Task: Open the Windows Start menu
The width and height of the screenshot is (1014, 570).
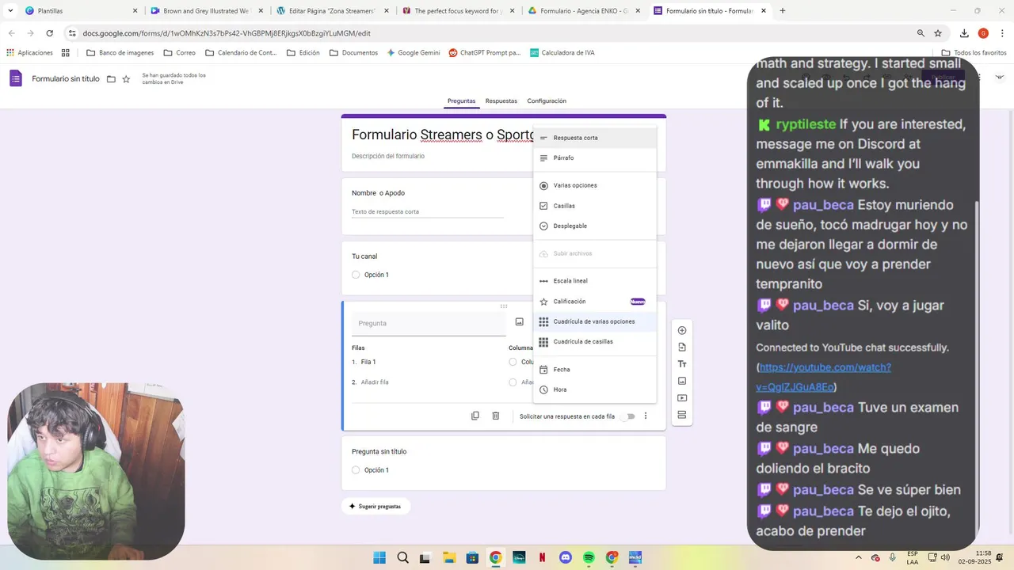Action: tap(379, 557)
